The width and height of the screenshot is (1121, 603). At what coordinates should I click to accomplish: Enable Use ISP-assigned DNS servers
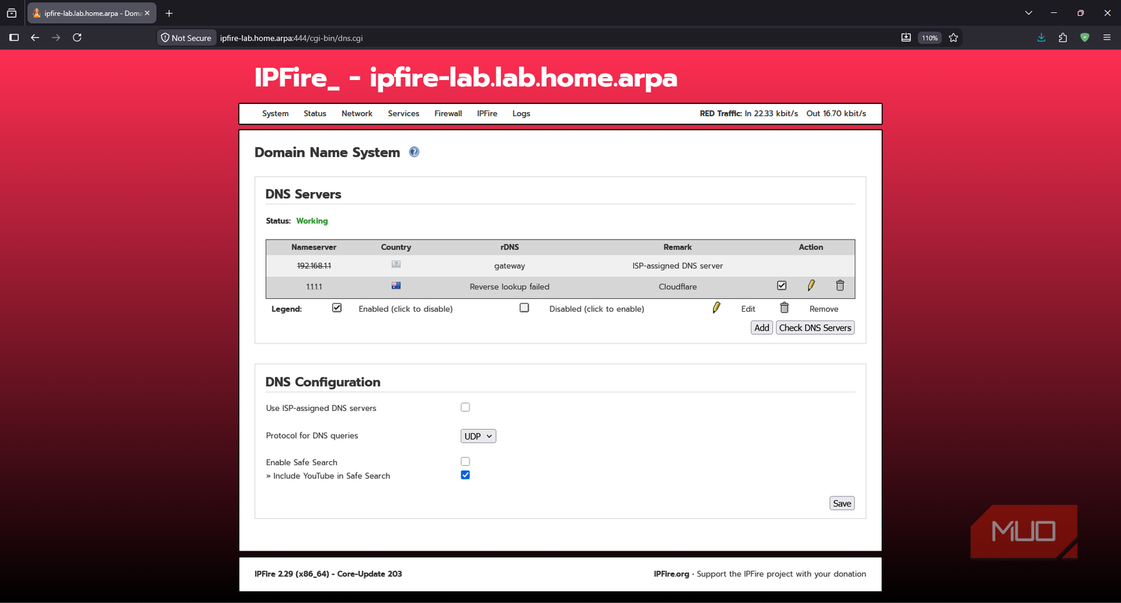465,407
